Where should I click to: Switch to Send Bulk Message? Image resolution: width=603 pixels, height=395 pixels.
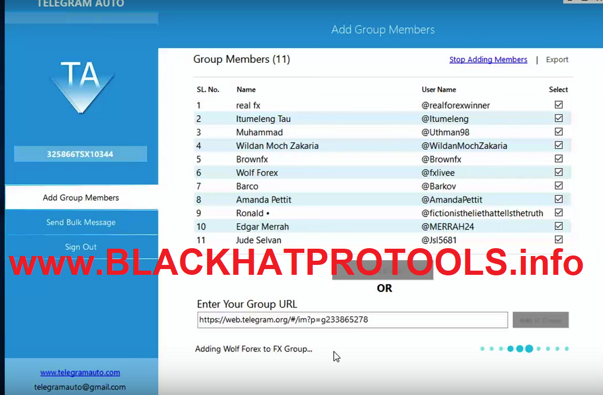[81, 222]
